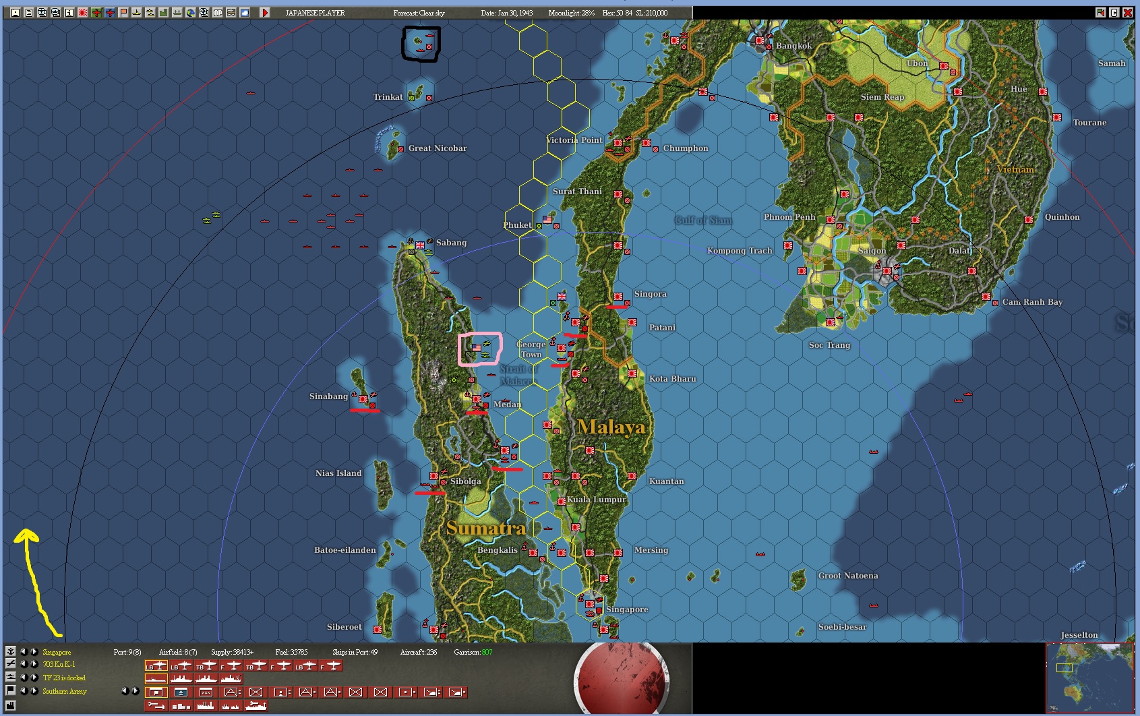Click the green industry chart toolbar icon
1140x716 pixels.
click(x=163, y=13)
